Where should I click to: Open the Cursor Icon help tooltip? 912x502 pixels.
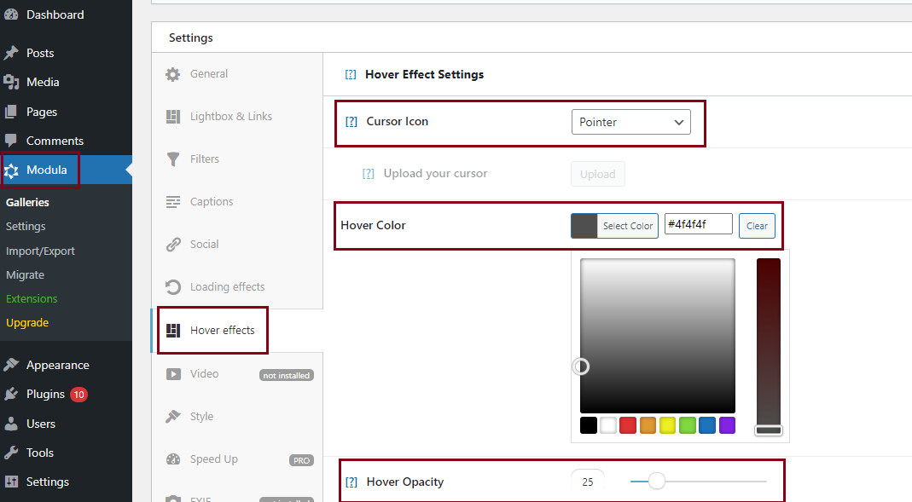point(351,122)
